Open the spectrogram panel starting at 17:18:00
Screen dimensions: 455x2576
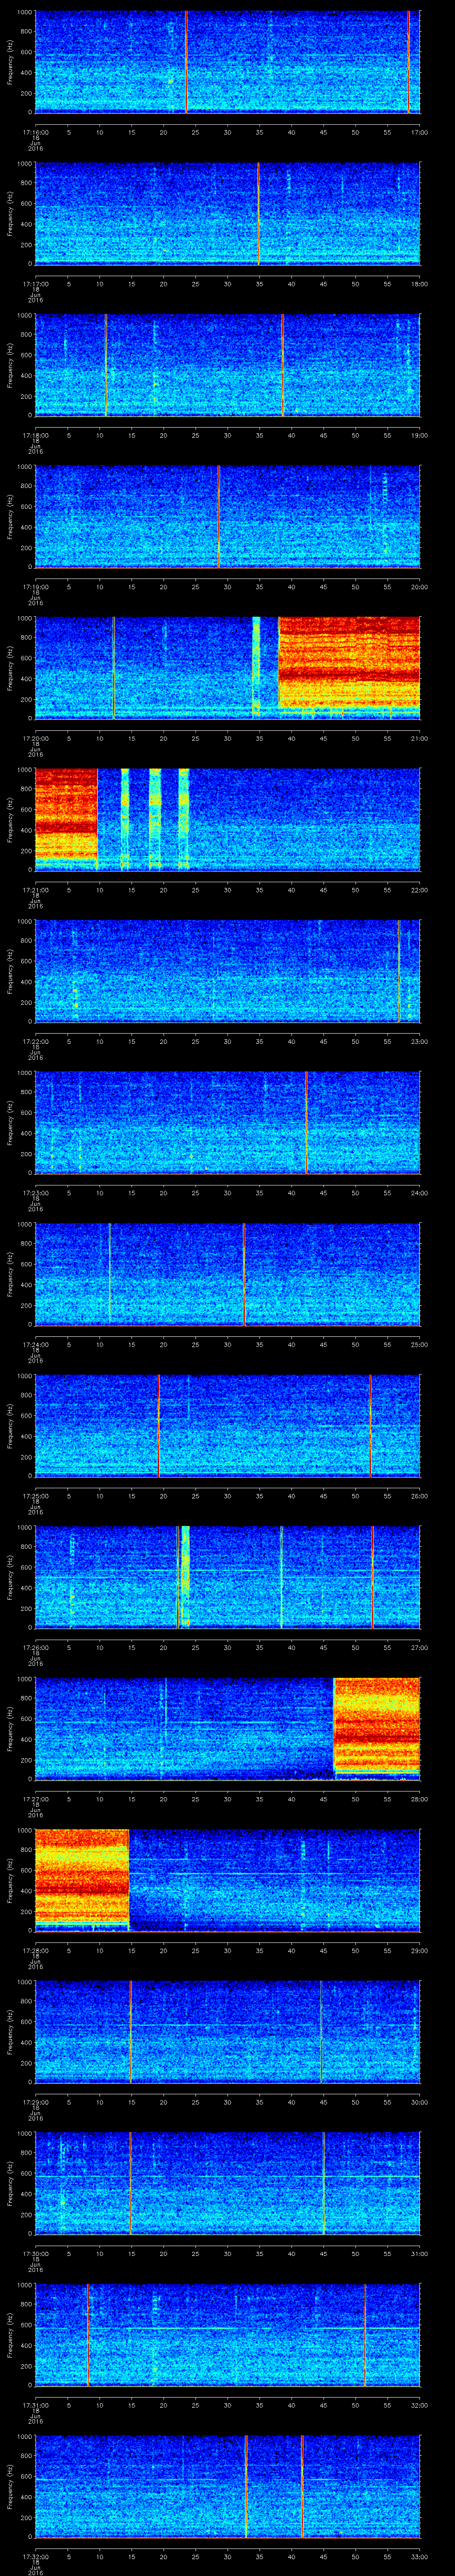coord(227,365)
